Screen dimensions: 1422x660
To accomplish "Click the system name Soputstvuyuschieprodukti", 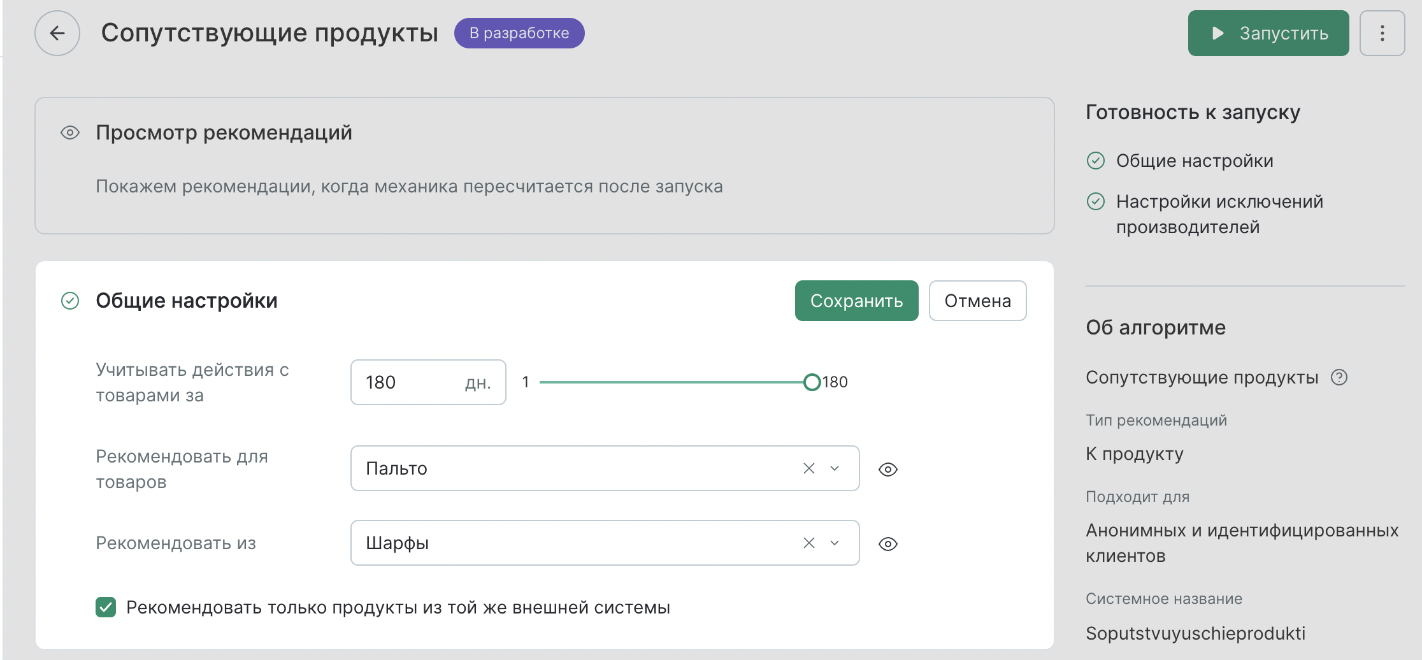I will (x=1195, y=633).
